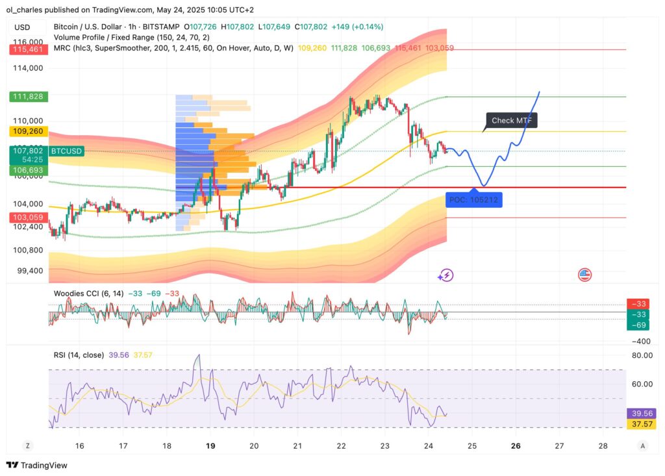
Task: Open the US flag economic event marker
Action: point(585,275)
